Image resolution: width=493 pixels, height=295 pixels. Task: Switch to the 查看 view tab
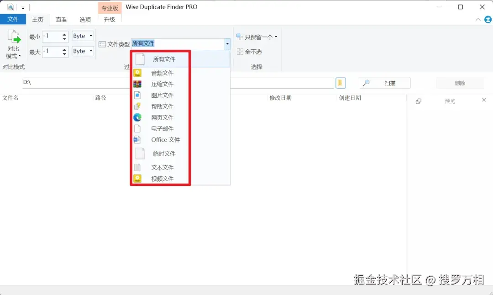point(61,20)
